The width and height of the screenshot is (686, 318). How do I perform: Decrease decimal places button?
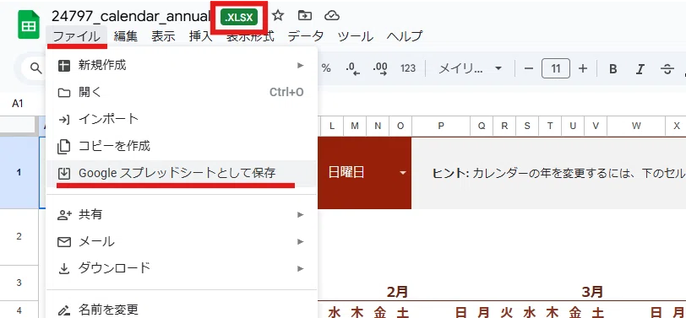(352, 68)
